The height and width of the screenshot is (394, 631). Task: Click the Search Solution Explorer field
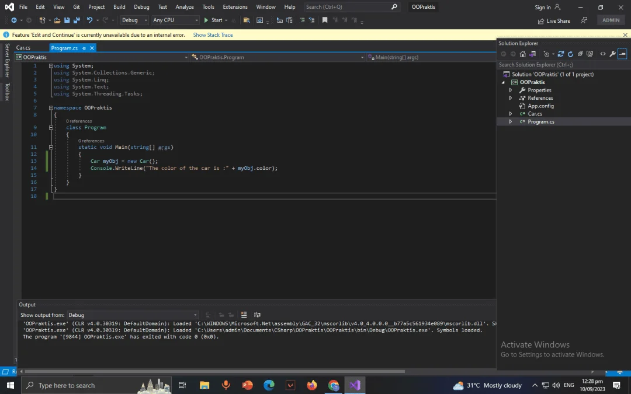point(563,65)
